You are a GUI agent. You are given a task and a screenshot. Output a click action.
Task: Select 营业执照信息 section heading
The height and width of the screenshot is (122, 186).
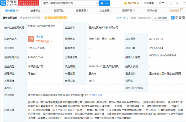click(10, 18)
